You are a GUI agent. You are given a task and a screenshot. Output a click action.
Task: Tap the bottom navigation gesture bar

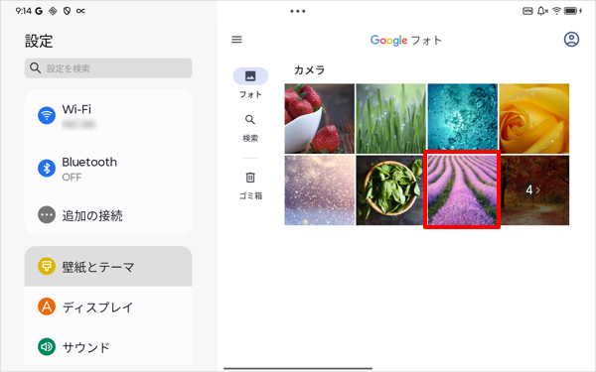(x=298, y=368)
